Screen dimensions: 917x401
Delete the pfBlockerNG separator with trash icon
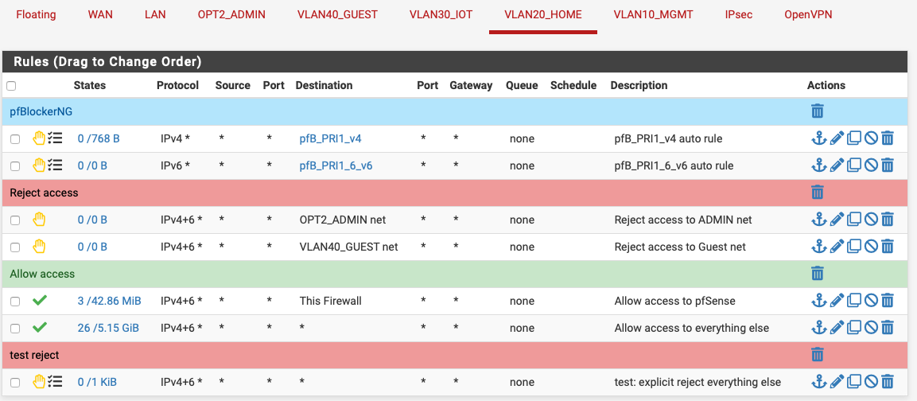[818, 111]
